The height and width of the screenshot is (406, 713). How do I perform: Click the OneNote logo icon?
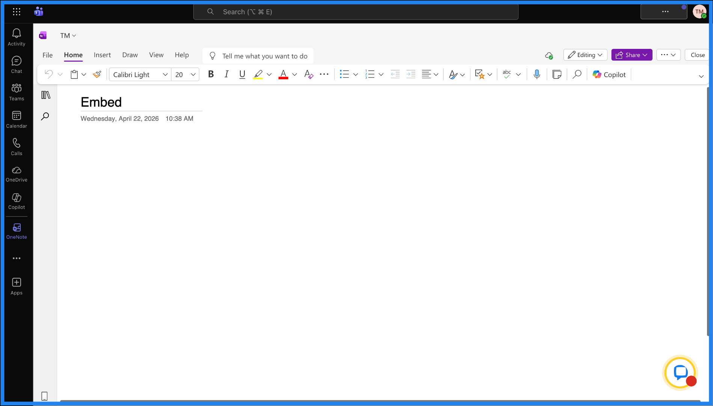coord(43,35)
